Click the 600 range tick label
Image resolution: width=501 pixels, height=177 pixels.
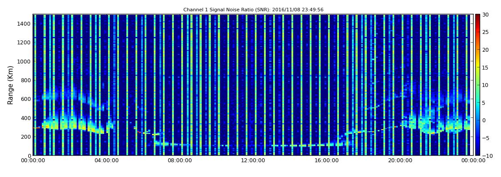pyautogui.click(x=26, y=99)
